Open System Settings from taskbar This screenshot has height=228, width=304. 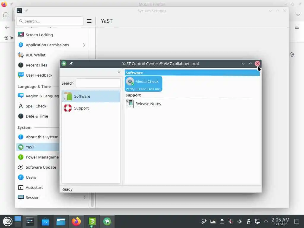(x=30, y=221)
